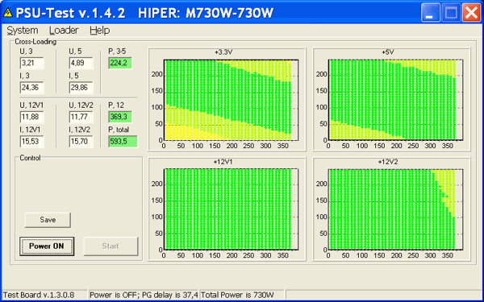Close the PSU-Test window
This screenshot has width=484, height=302.
point(471,13)
